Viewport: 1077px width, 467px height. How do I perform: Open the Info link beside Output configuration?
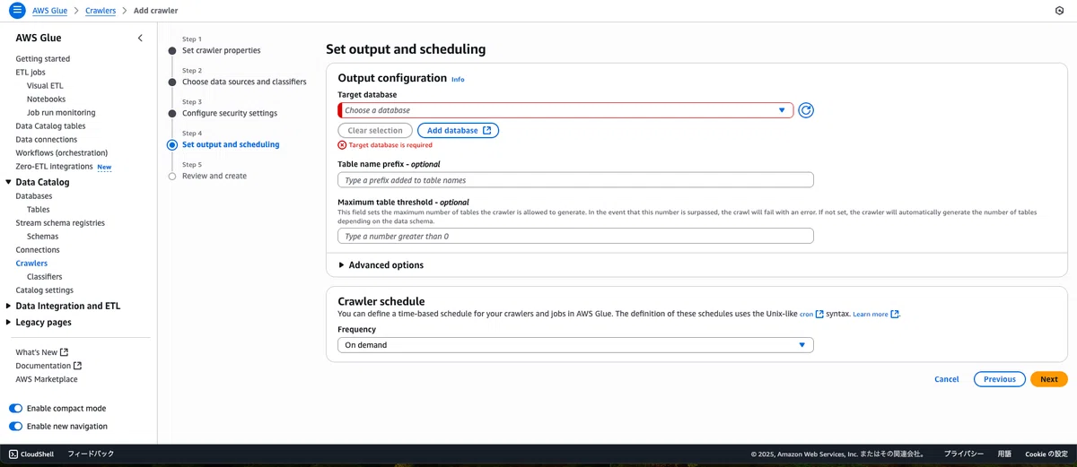point(458,80)
